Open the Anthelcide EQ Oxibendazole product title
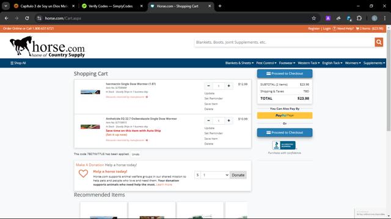The width and height of the screenshot is (391, 219). (x=141, y=119)
